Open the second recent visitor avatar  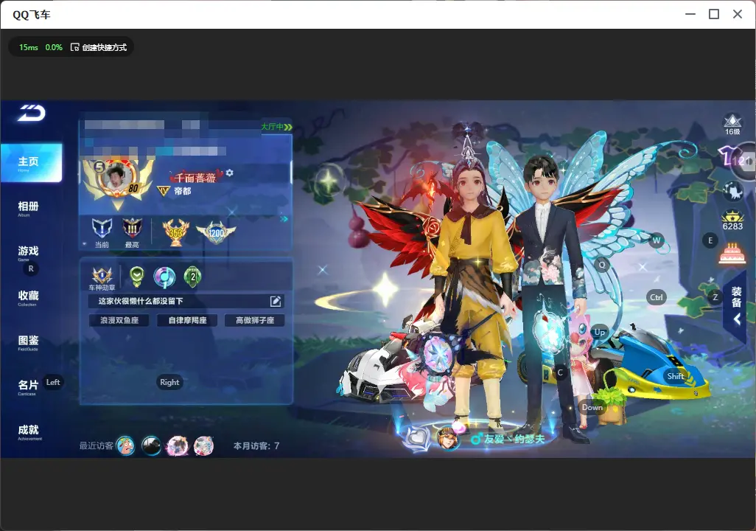(x=151, y=445)
